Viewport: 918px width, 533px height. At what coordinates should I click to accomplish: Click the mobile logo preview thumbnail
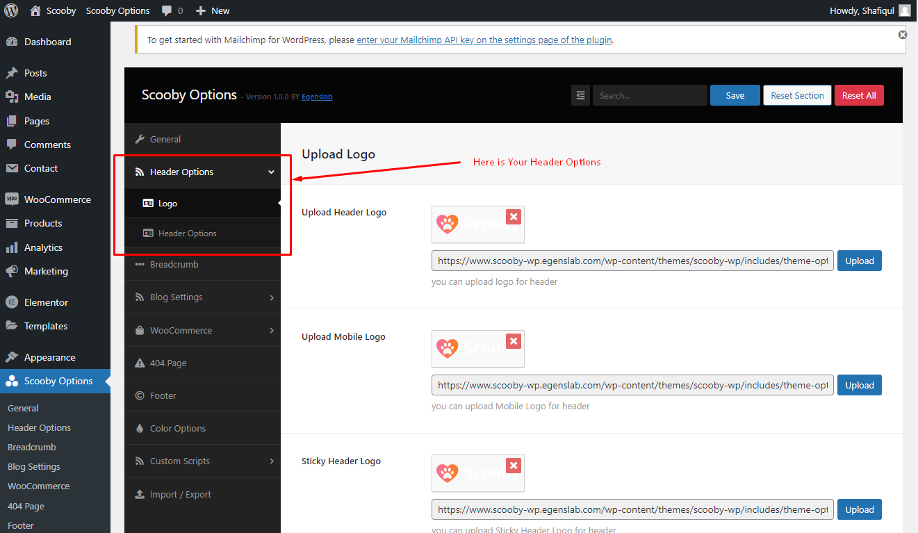point(477,349)
